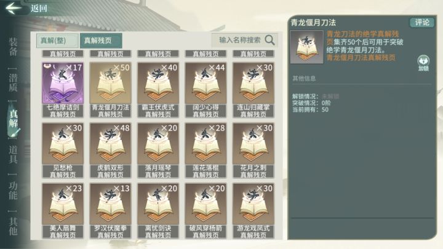Open the 潜质 sidebar category
This screenshot has width=443, height=249.
pos(13,83)
